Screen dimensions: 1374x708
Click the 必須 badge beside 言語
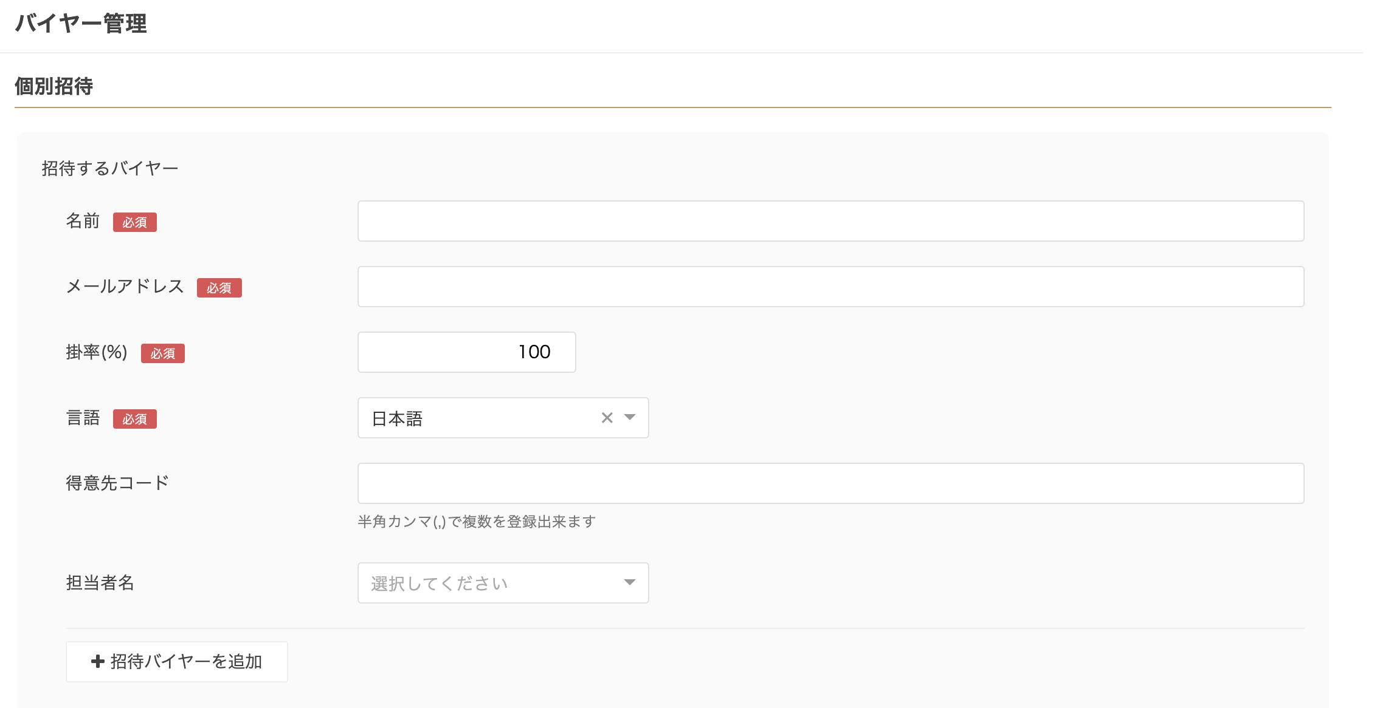(135, 419)
